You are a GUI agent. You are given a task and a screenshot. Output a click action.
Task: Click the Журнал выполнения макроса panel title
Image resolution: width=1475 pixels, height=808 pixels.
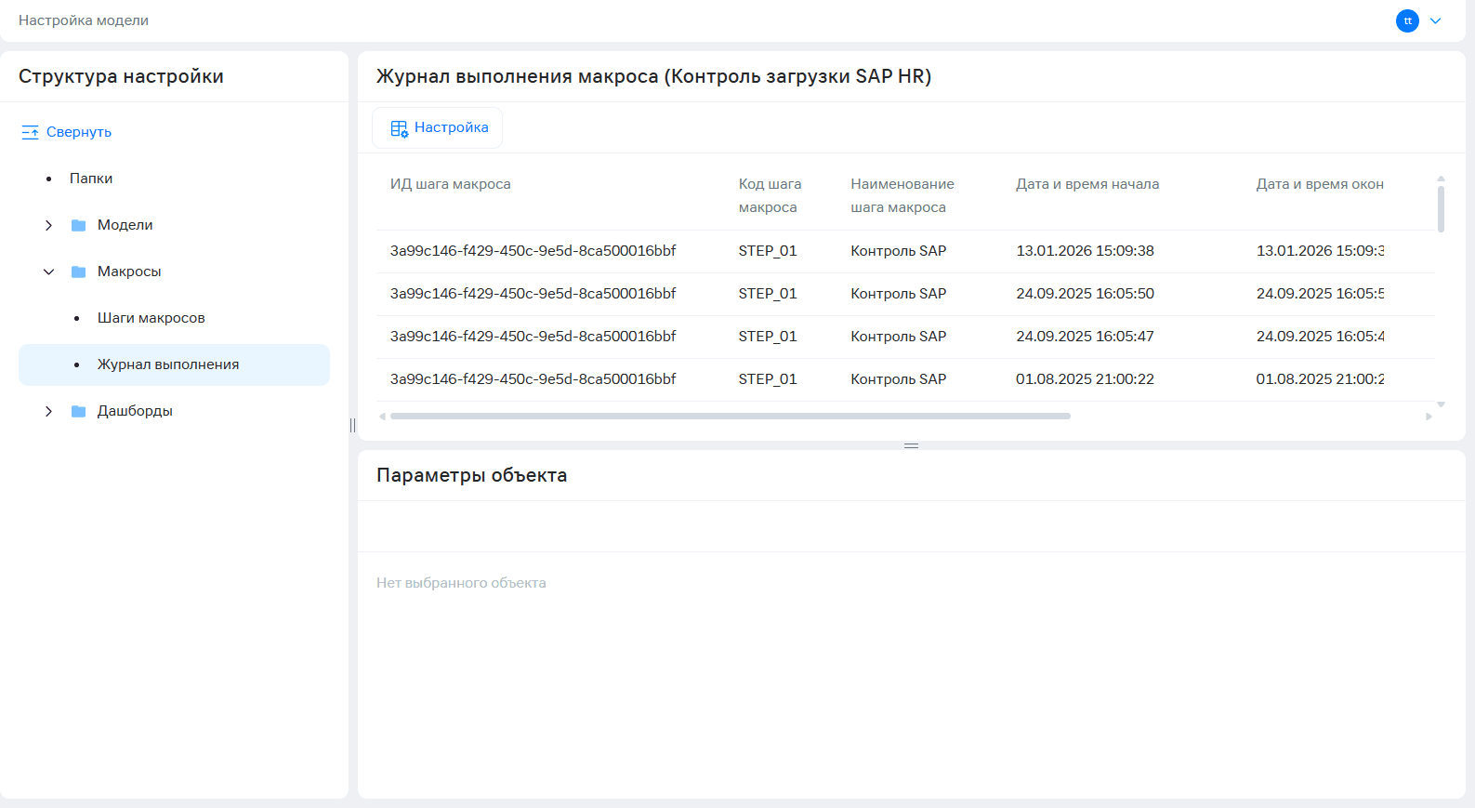click(x=653, y=76)
